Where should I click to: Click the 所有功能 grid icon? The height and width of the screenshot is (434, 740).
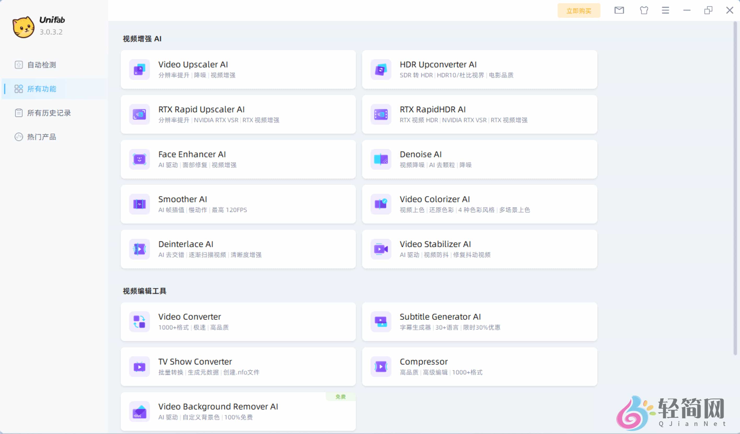pos(19,89)
